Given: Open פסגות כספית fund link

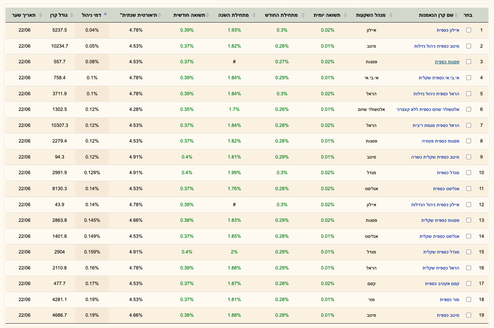Looking at the screenshot, I should [x=447, y=62].
